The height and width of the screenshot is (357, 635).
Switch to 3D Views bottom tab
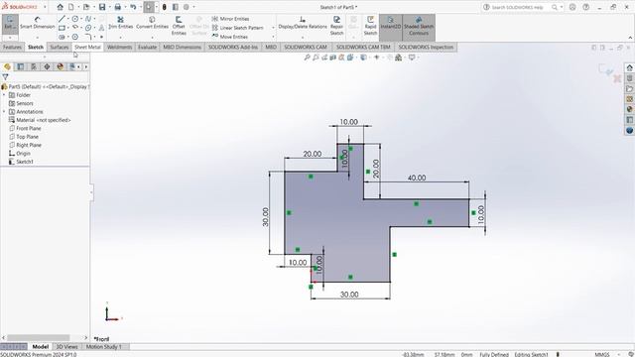pyautogui.click(x=66, y=347)
